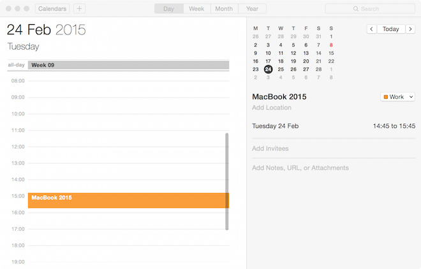The height and width of the screenshot is (269, 421).
Task: Edit the event time 14:45 to 15:45
Action: (x=394, y=126)
